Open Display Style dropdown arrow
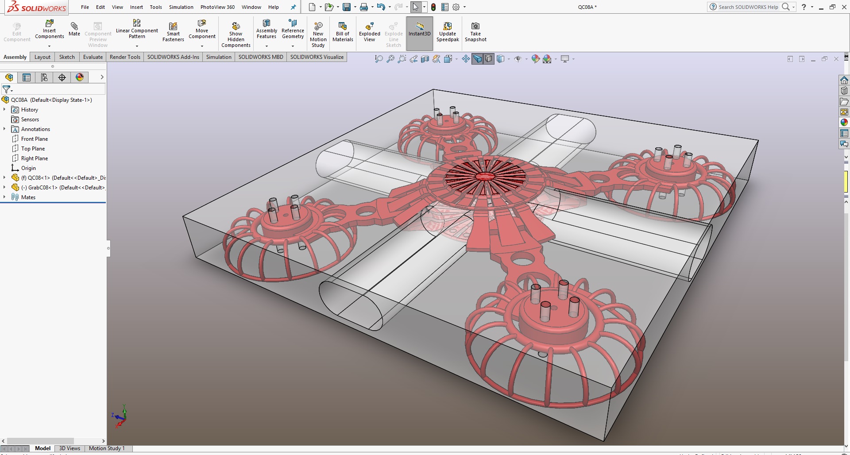Image resolution: width=850 pixels, height=455 pixels. point(509,59)
